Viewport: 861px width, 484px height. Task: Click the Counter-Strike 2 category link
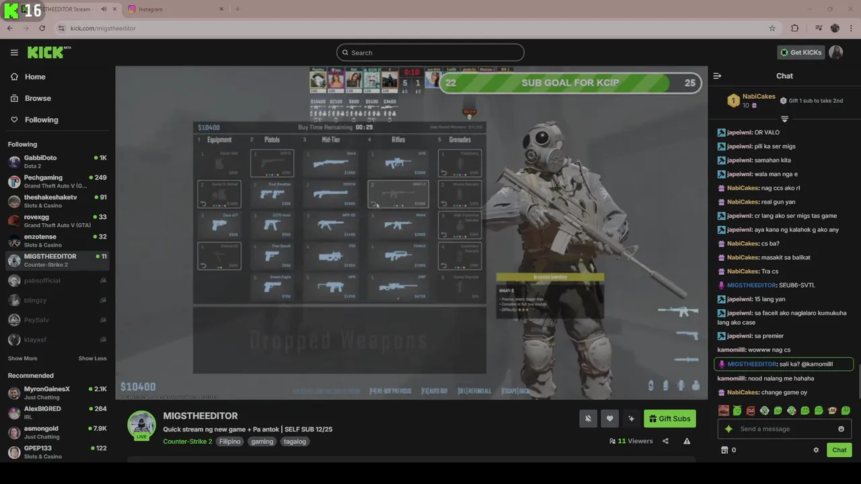coord(188,442)
